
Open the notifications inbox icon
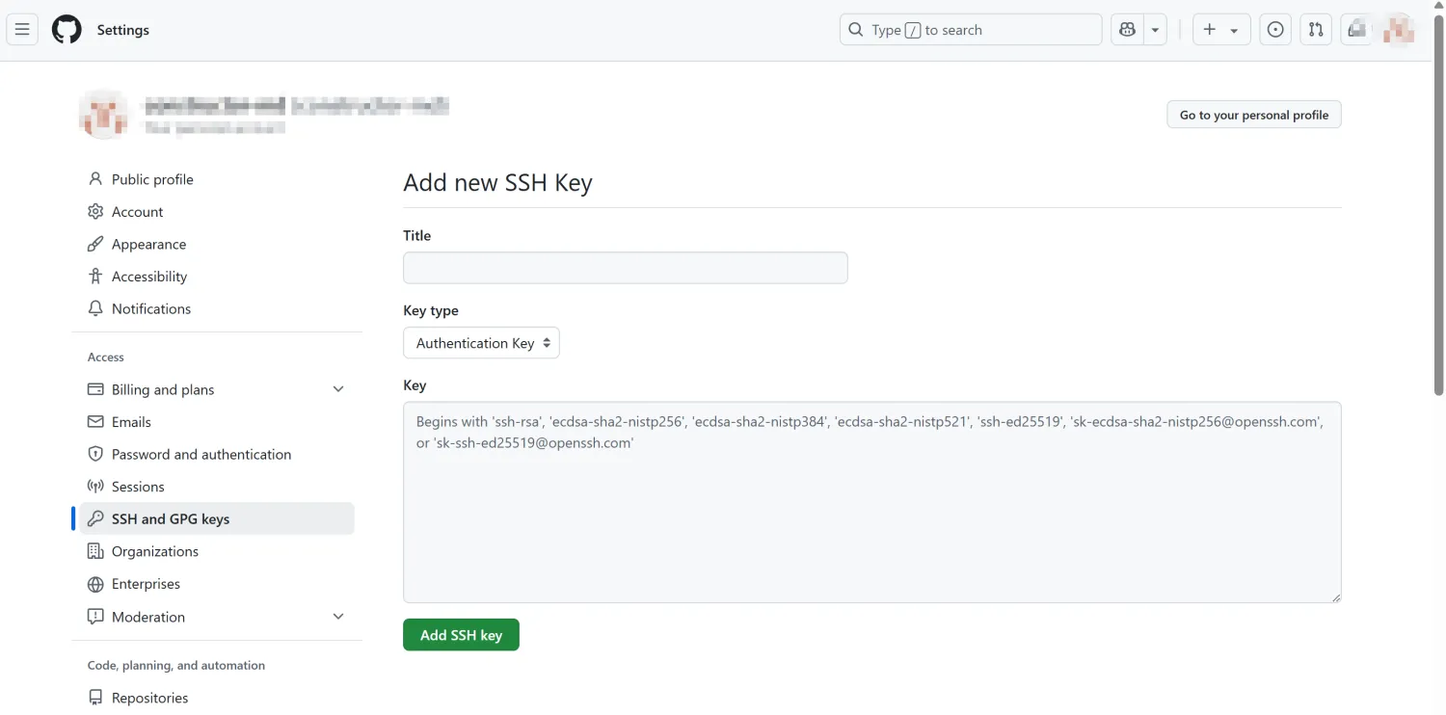1355,29
